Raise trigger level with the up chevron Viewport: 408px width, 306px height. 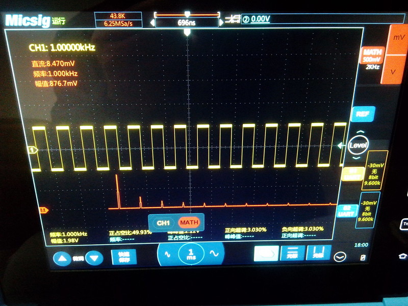click(360, 133)
